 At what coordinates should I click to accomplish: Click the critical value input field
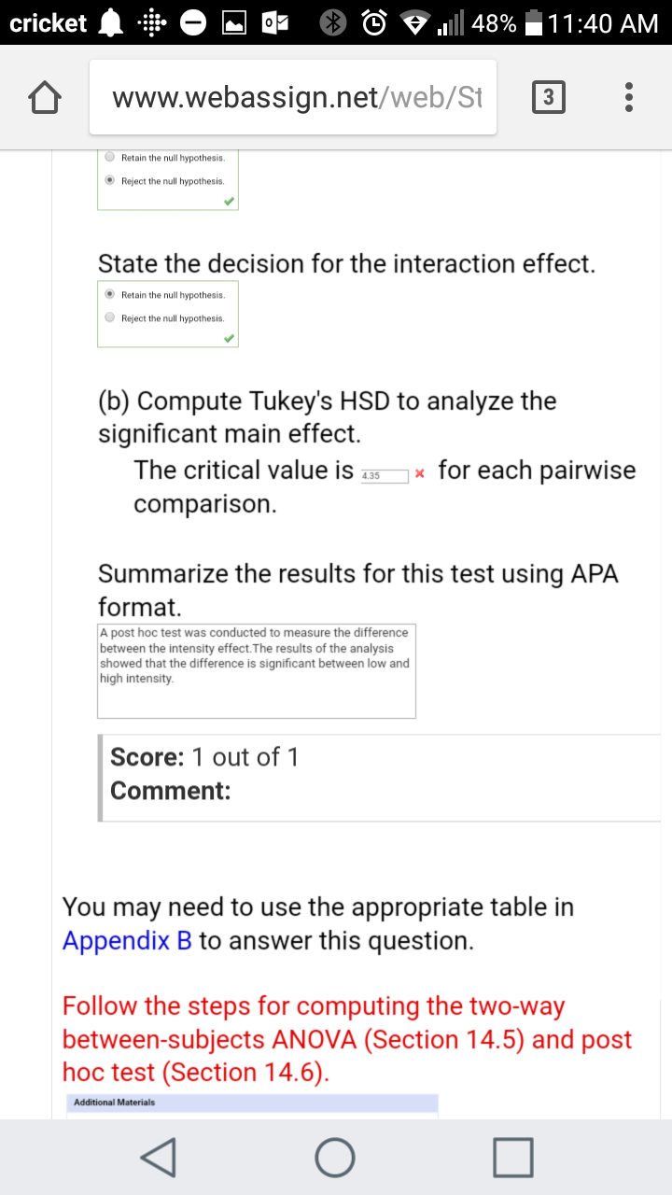coord(384,476)
